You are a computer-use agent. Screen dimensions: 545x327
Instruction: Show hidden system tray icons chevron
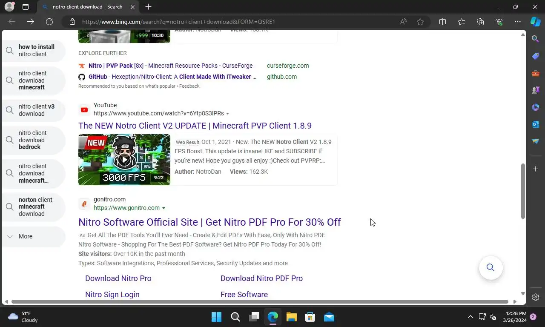[470, 317]
